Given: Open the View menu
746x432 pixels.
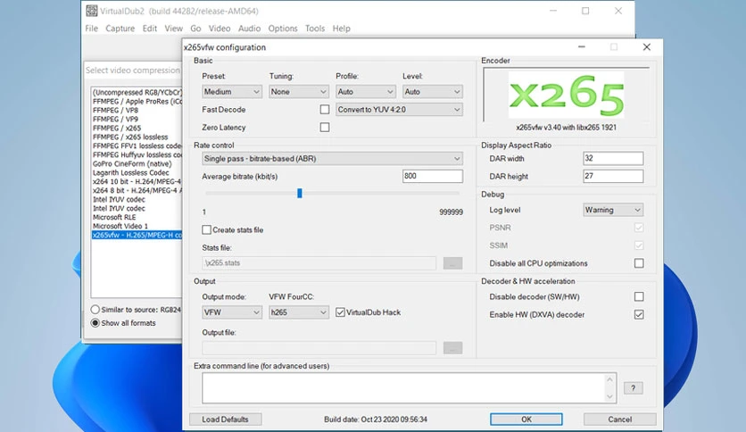Looking at the screenshot, I should click(174, 28).
